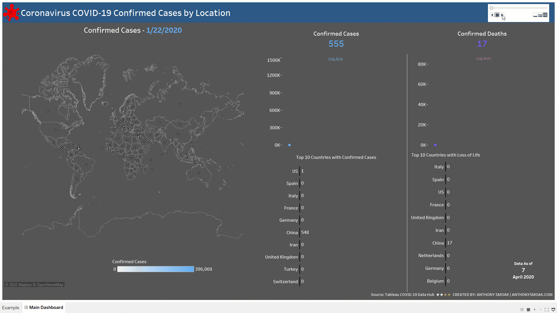Screen dimensions: 557x313
Task: Enter full screen mode from the status bar
Action: coord(547,310)
